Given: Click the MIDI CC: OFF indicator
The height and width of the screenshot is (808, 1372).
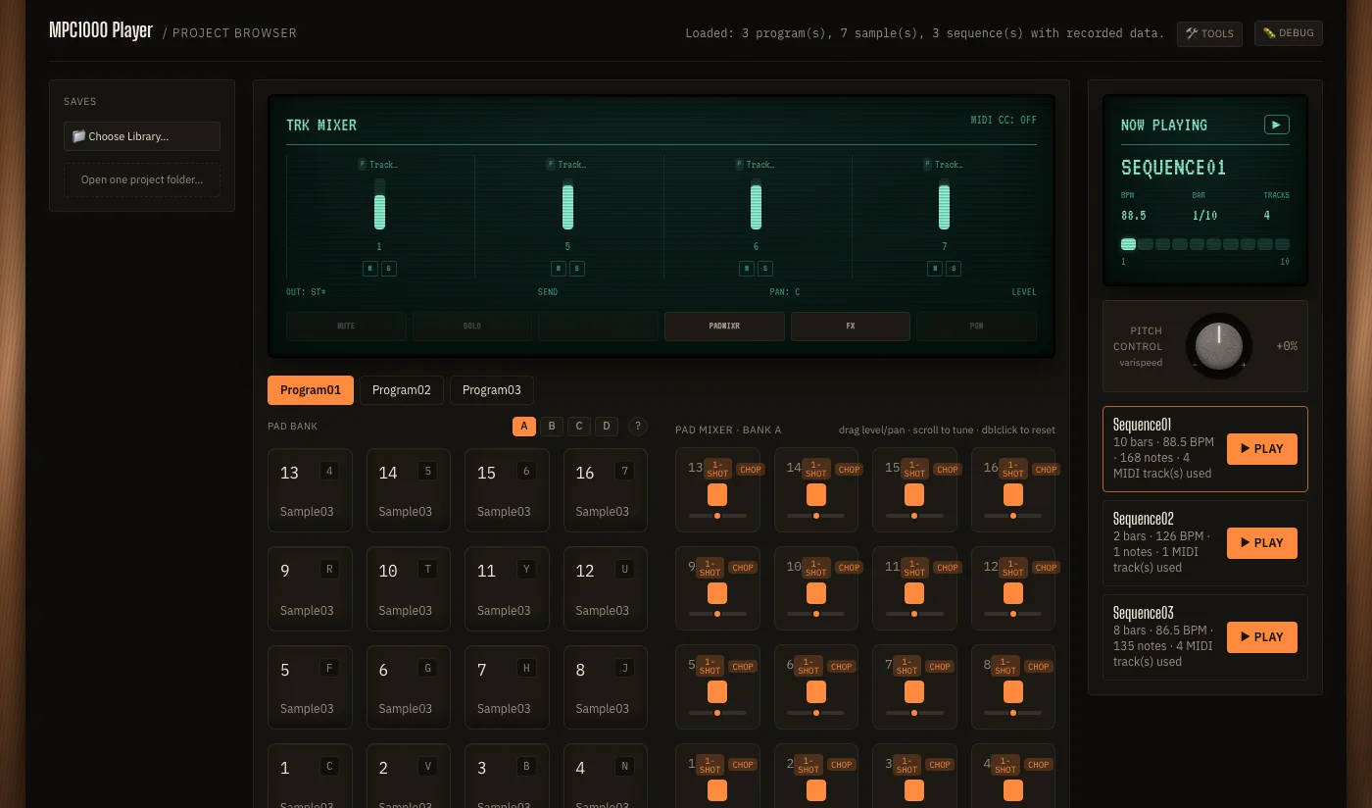Looking at the screenshot, I should pos(1004,121).
